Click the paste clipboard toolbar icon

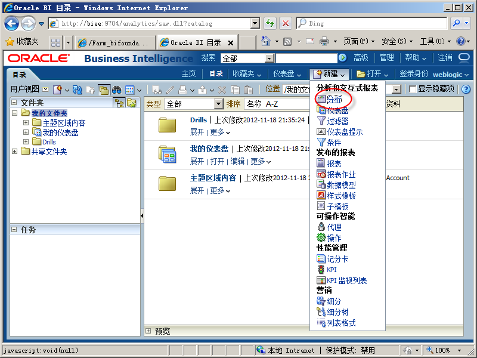pos(248,89)
